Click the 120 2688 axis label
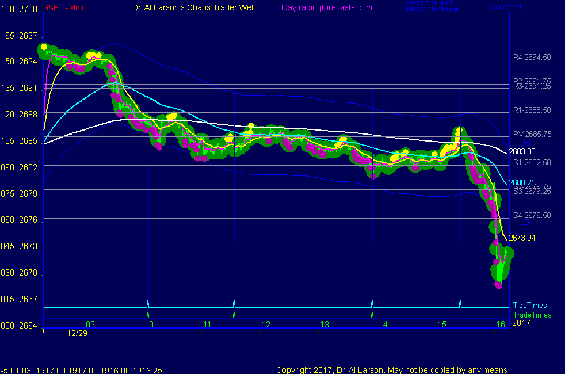 point(19,115)
